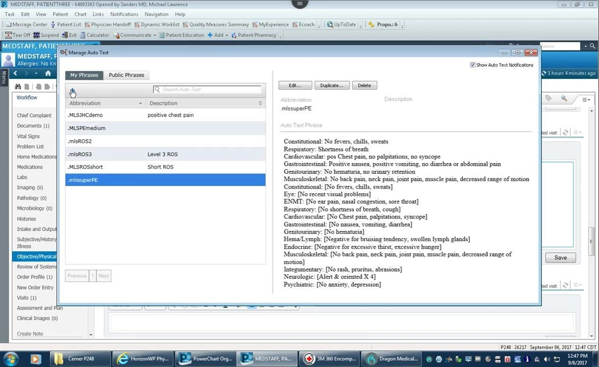Screen dimensions: 599x367
Task: Open the Chart menu
Action: tap(80, 14)
